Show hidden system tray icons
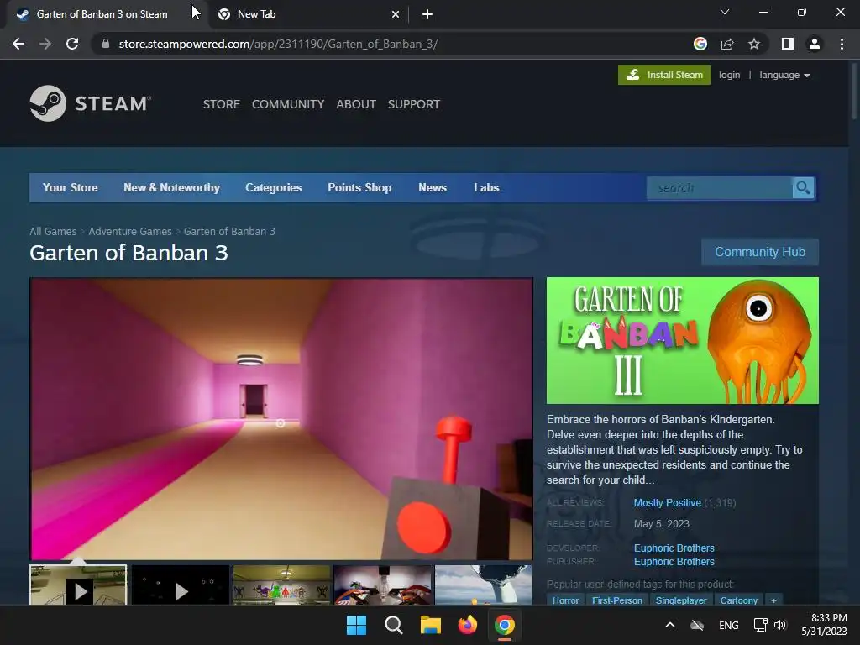The width and height of the screenshot is (860, 645). 669,625
